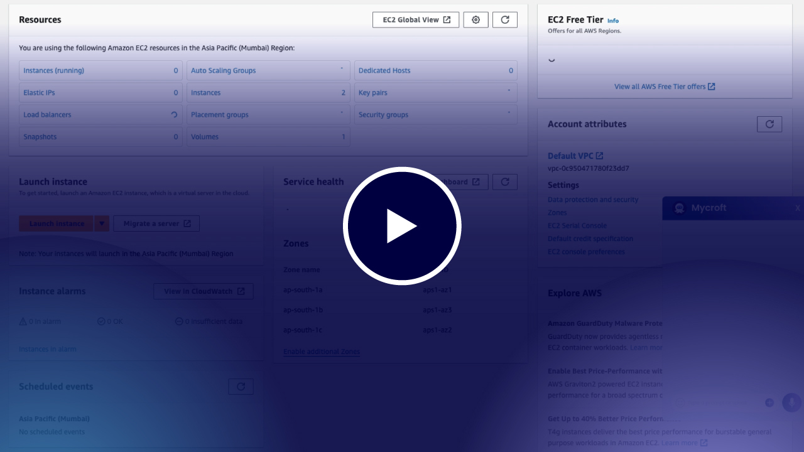This screenshot has height=452, width=804.
Task: Refresh the Resources panel
Action: click(505, 19)
